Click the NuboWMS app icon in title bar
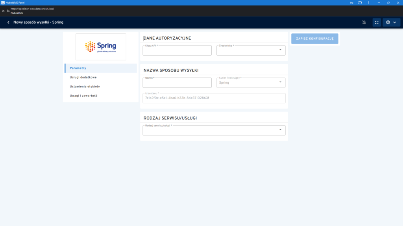403x226 pixels. [x=3, y=3]
